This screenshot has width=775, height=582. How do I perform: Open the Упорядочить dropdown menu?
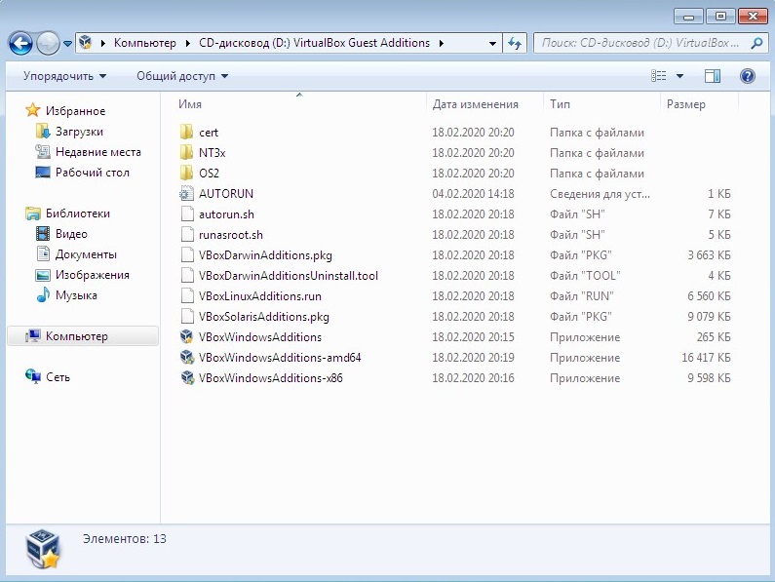(64, 76)
